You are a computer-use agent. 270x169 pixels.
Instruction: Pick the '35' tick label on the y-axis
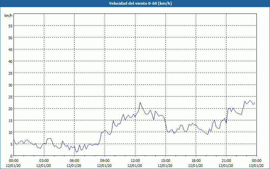coord(10,73)
